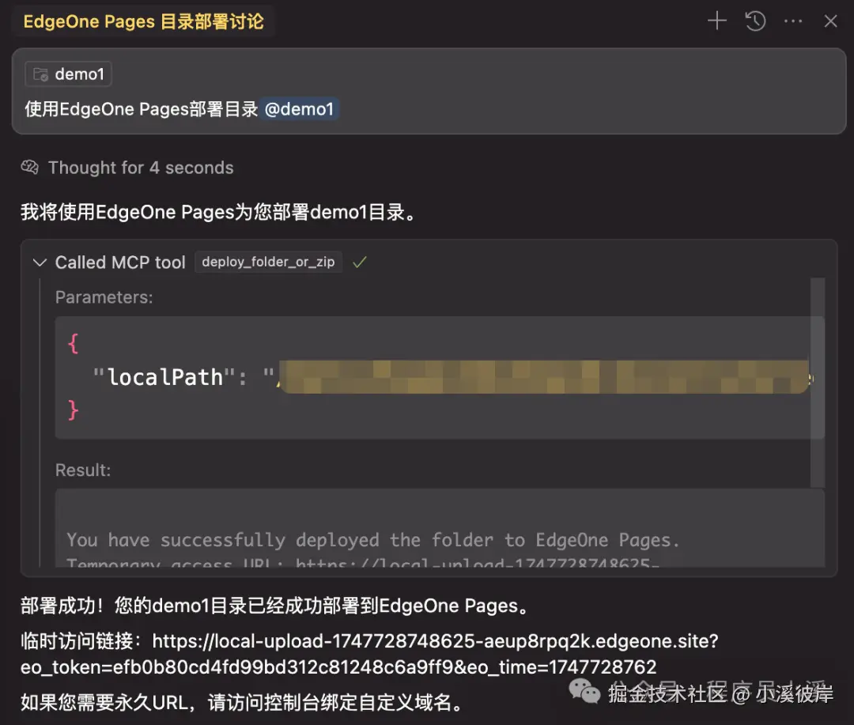
Task: Click the 我将使用EdgeOne Pages response line
Action: (219, 212)
